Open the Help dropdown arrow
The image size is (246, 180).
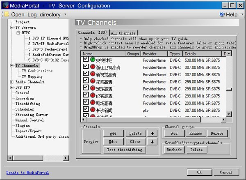pyautogui.click(x=242, y=14)
